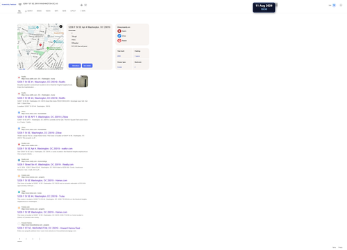Screen dimensions: 347x250
Task: Click the See details button
Action: (87, 66)
